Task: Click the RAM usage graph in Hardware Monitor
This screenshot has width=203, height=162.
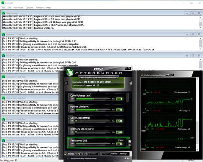Action: [168, 138]
